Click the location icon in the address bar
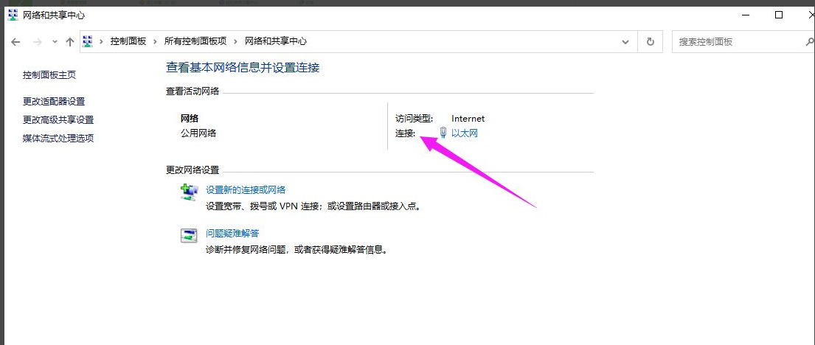Screen dimensions: 815x345 pos(89,42)
